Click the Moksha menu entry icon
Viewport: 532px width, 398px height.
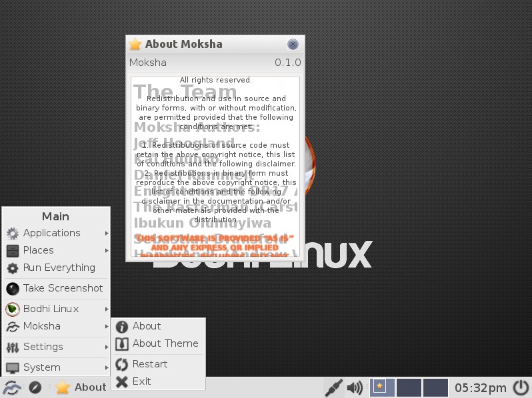pos(13,327)
